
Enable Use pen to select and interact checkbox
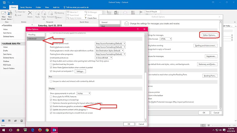51,81
